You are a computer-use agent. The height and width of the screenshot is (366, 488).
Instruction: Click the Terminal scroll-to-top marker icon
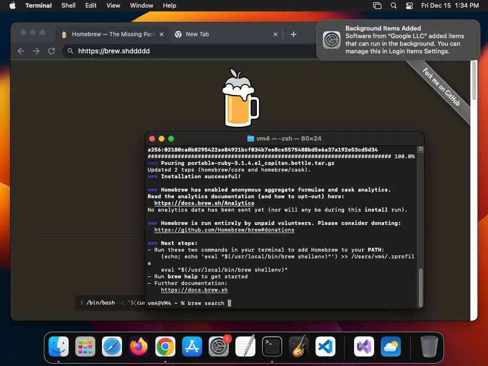421,149
